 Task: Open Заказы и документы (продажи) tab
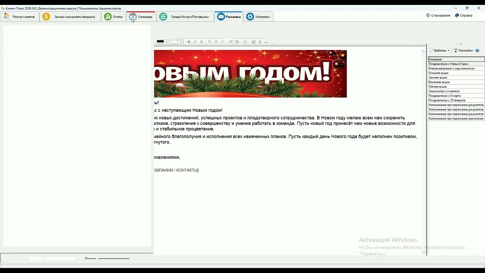[x=70, y=17]
